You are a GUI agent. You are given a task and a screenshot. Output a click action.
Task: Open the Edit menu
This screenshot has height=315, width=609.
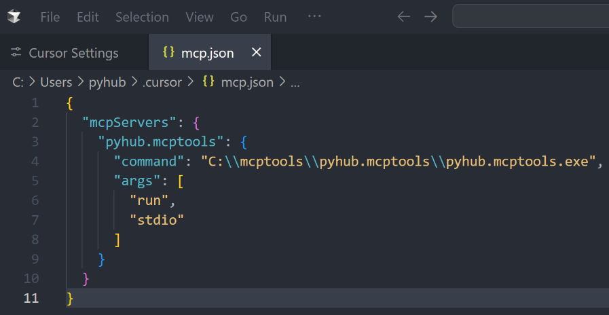pos(88,17)
